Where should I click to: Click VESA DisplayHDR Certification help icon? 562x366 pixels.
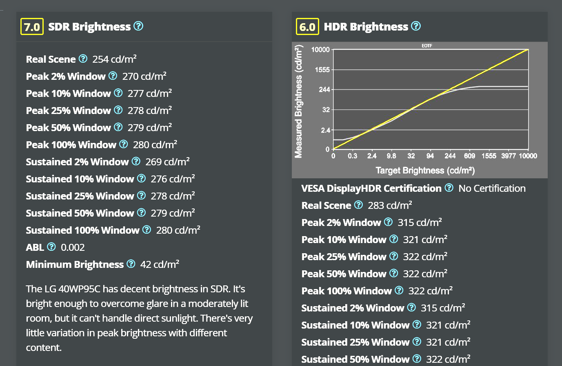point(449,188)
